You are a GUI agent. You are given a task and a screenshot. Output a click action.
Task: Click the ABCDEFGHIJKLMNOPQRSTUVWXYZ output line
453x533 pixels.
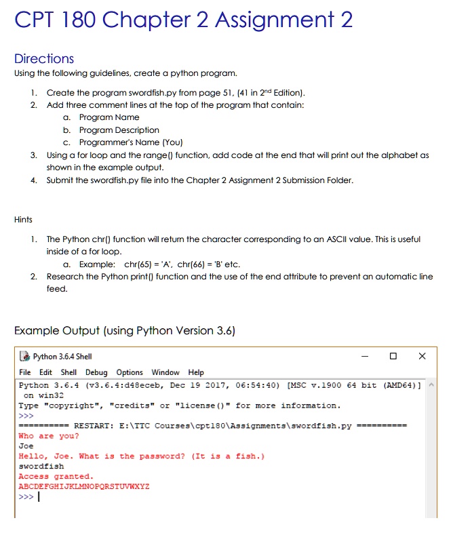(x=84, y=486)
